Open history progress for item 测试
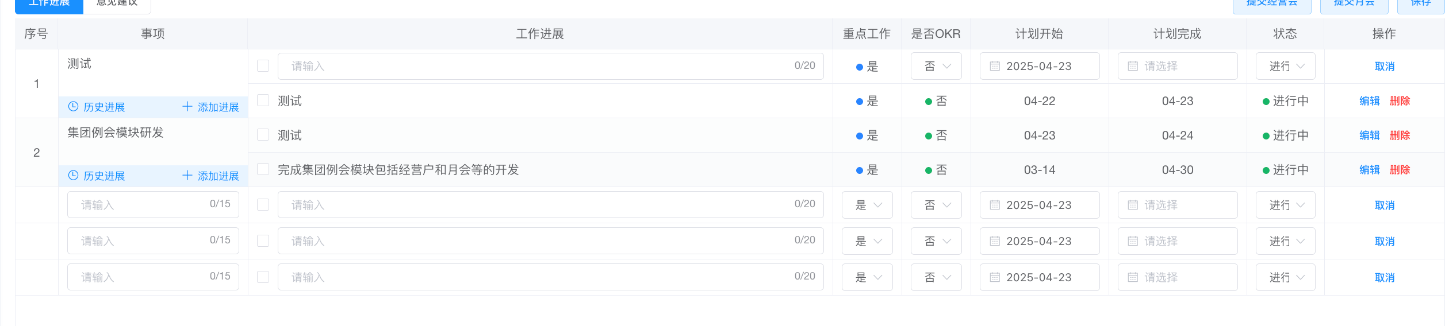The width and height of the screenshot is (1449, 326). coord(97,107)
